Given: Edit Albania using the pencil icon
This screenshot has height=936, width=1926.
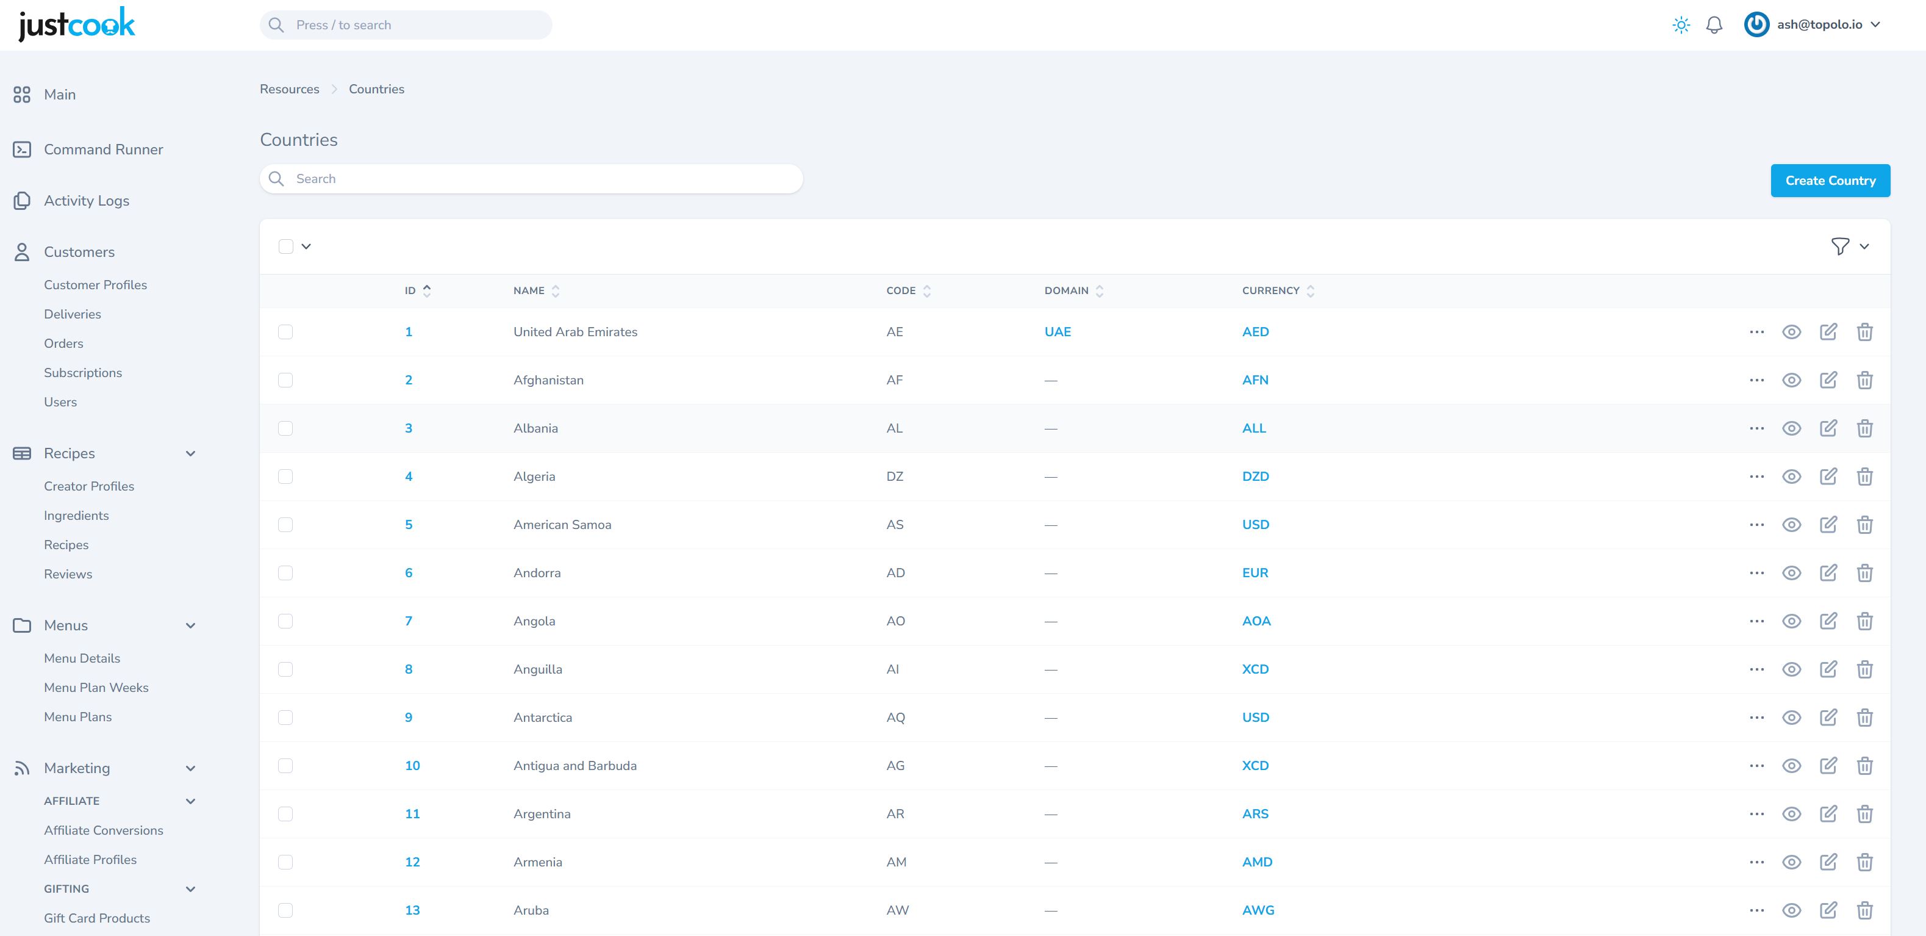Looking at the screenshot, I should 1829,428.
